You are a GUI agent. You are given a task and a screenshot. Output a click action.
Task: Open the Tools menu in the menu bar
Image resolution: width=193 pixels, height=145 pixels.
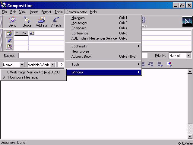tap(59, 12)
